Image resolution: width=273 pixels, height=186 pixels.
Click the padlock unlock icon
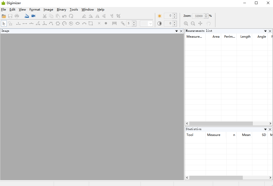10,23
